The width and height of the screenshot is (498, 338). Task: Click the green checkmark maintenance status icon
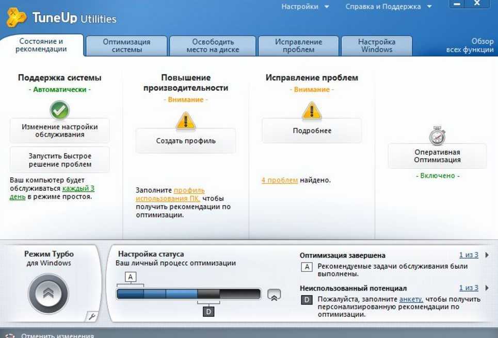point(59,110)
